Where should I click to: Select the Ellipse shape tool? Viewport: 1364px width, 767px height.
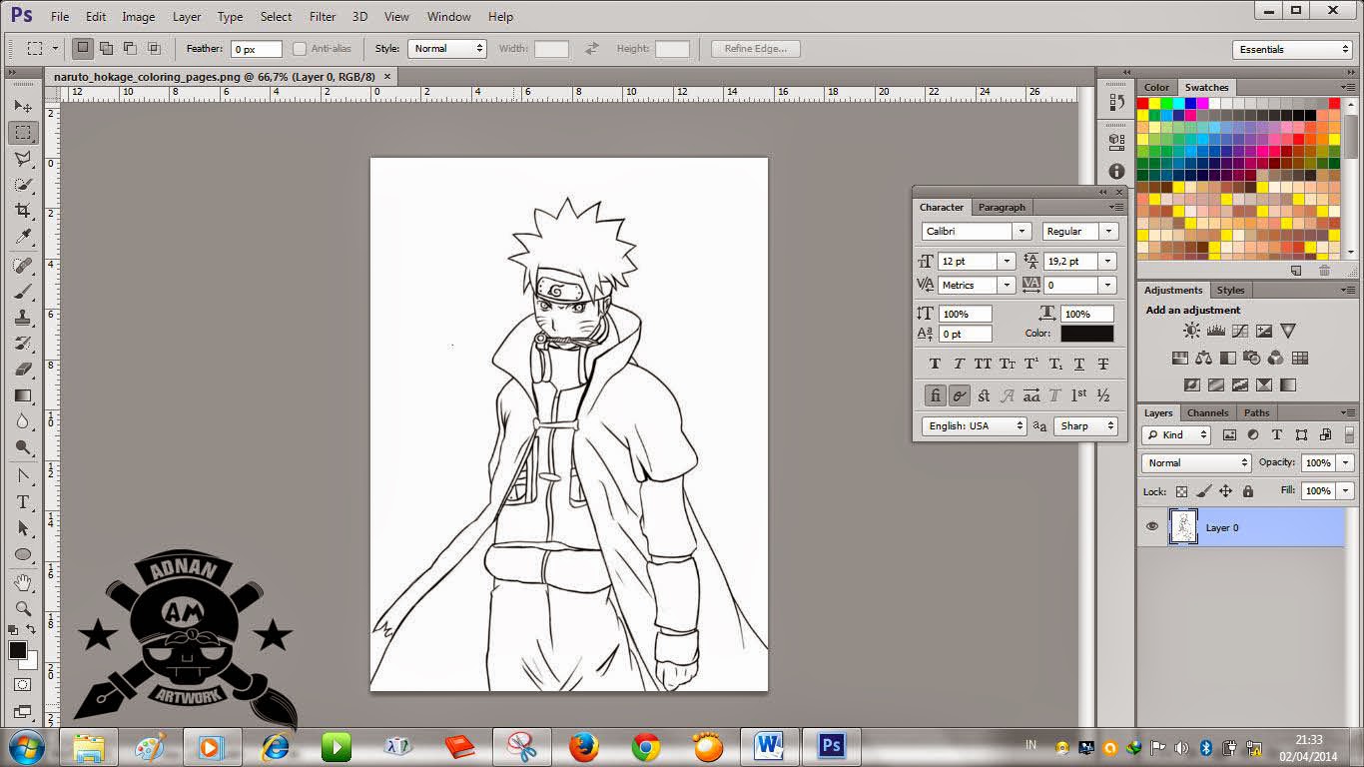point(22,554)
